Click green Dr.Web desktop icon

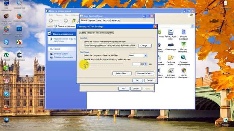click(x=6, y=71)
